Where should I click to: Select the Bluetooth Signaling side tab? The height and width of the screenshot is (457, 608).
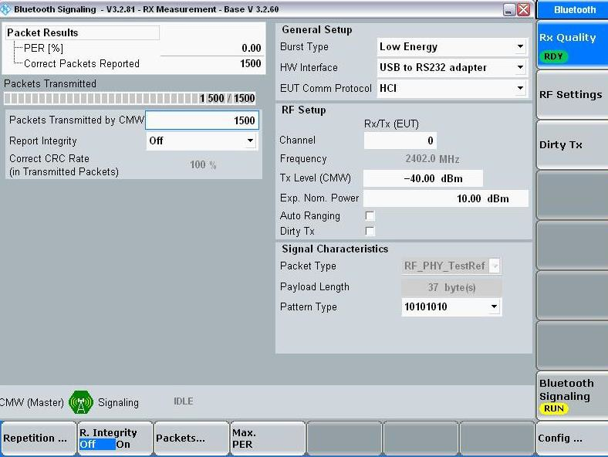(x=572, y=396)
